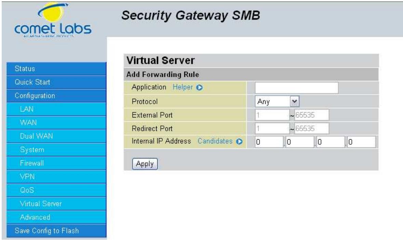Click the Helper arrow icon

point(199,87)
